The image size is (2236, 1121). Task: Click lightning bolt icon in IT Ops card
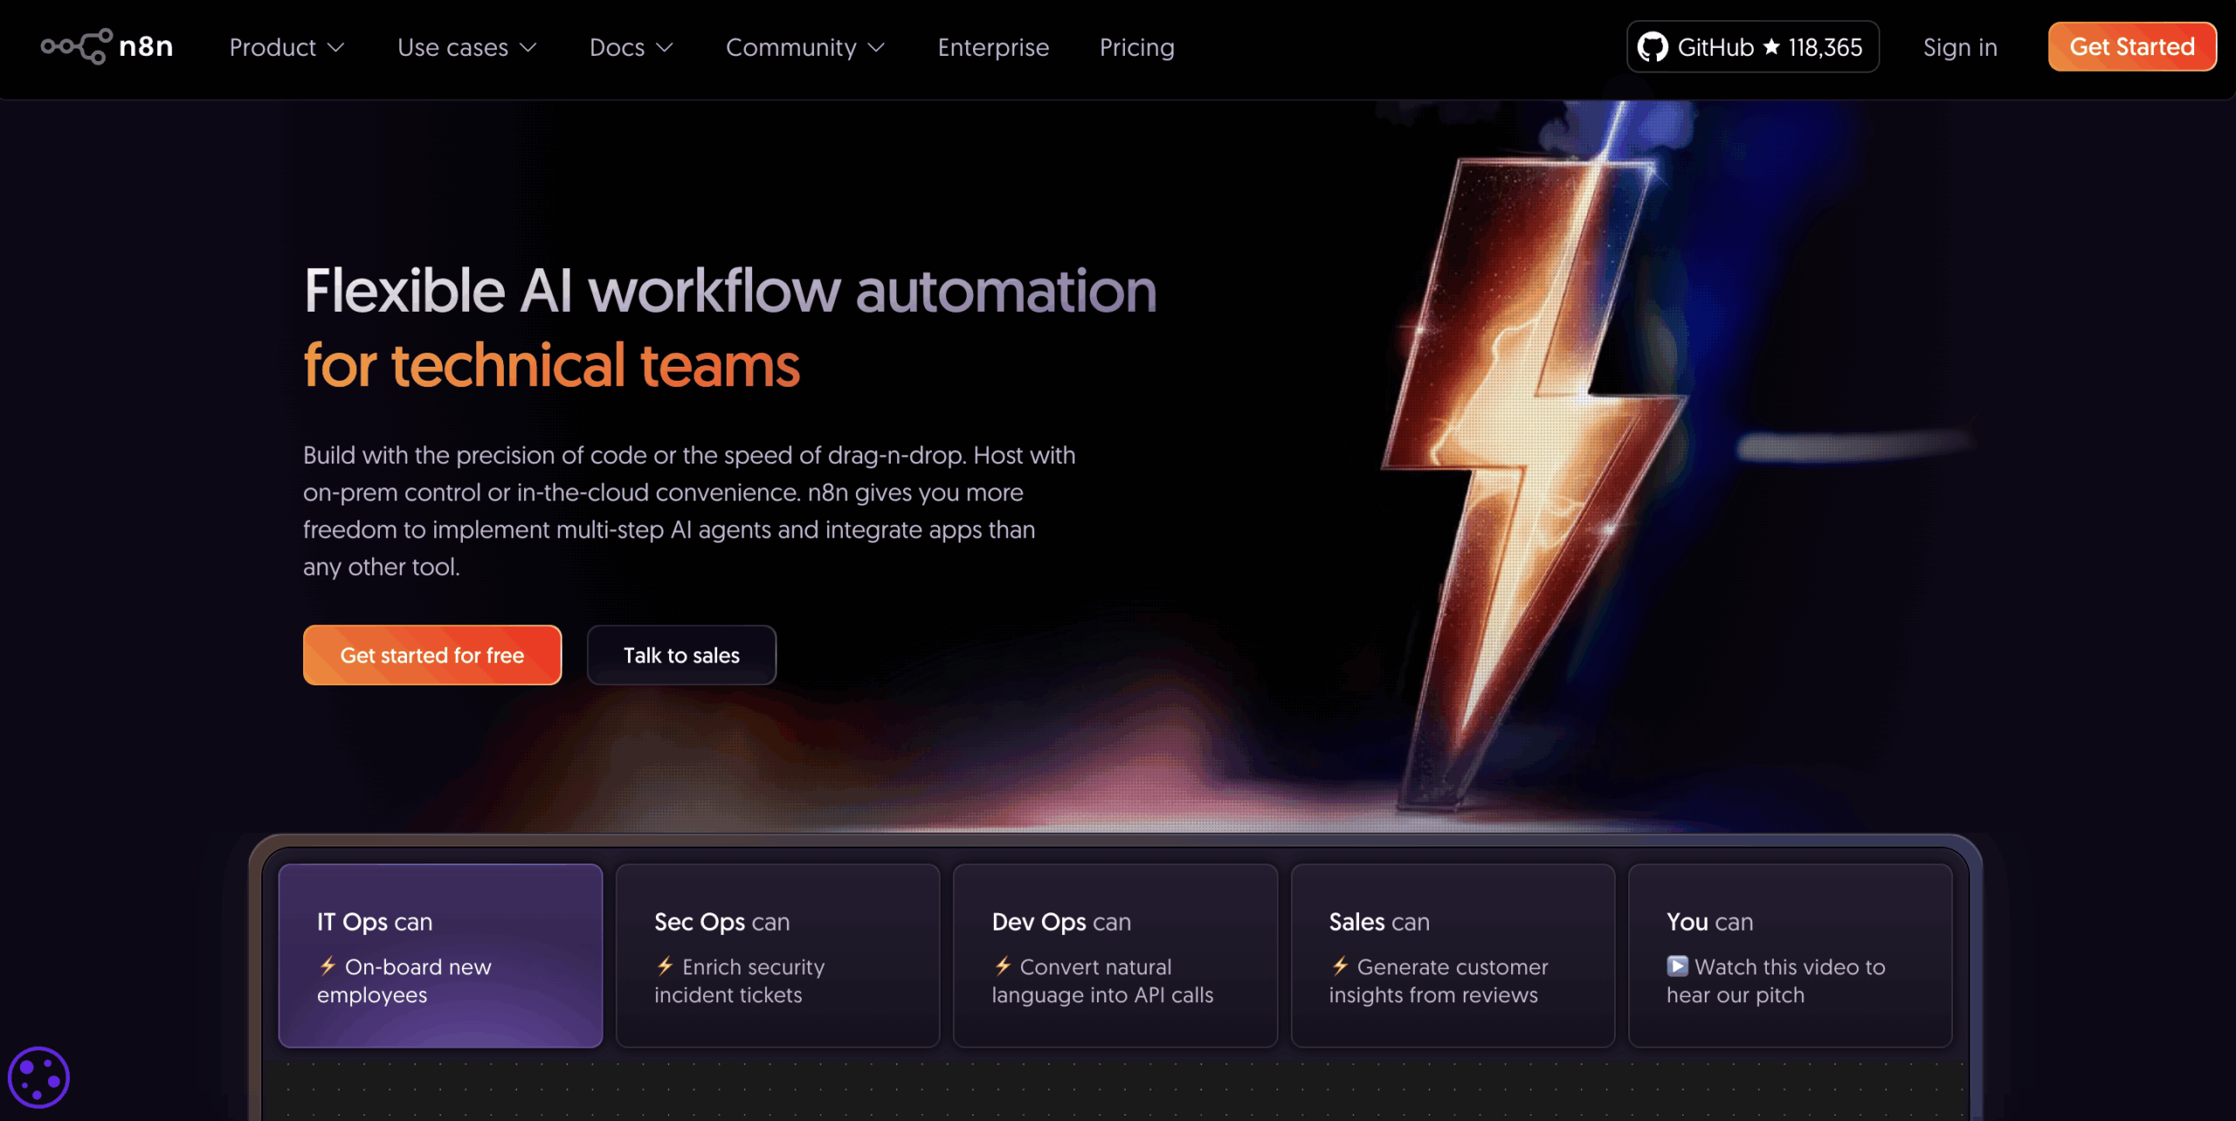pos(328,966)
